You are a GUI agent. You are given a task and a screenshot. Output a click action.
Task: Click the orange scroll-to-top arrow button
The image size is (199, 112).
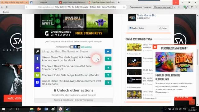tap(192, 102)
